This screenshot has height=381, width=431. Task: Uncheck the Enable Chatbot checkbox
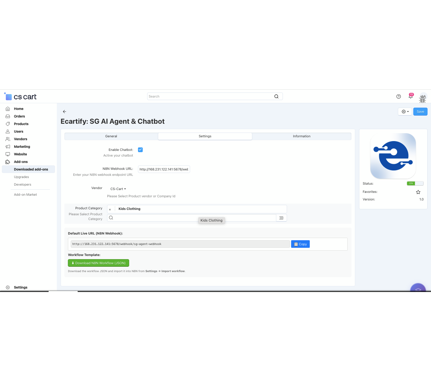[x=140, y=150]
